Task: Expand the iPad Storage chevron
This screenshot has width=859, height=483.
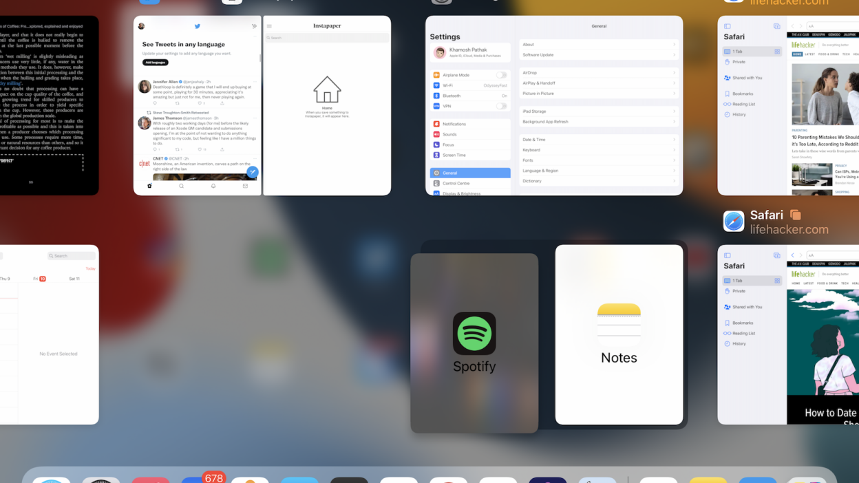Action: [x=674, y=111]
